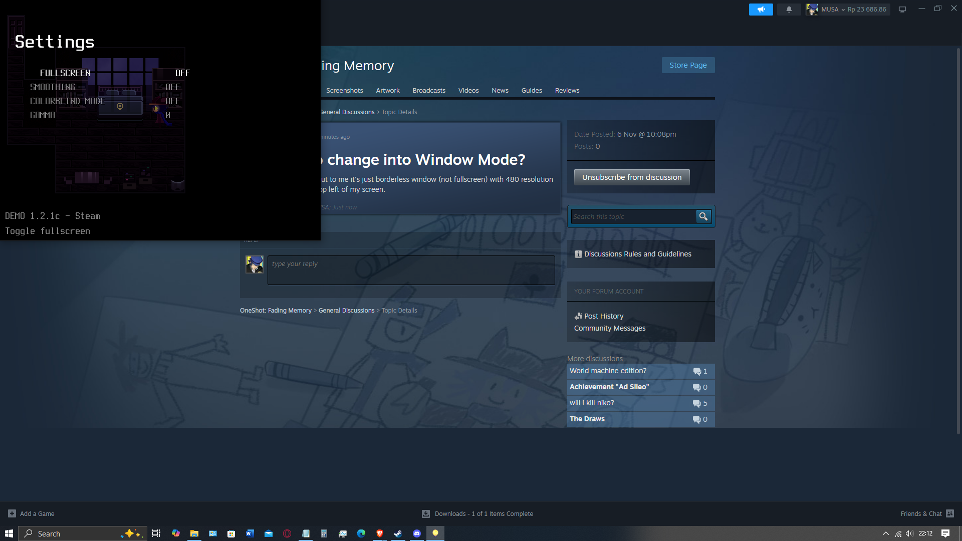The width and height of the screenshot is (962, 541).
Task: Open Opera GX from the taskbar
Action: [287, 533]
